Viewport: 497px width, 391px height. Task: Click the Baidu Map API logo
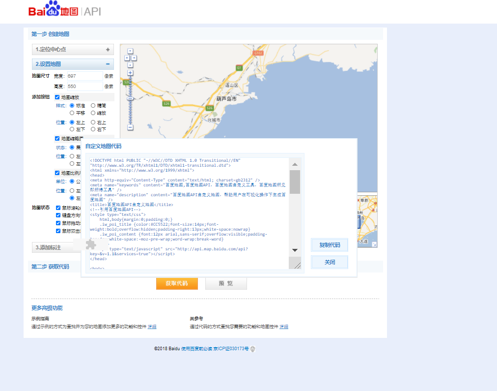click(65, 9)
